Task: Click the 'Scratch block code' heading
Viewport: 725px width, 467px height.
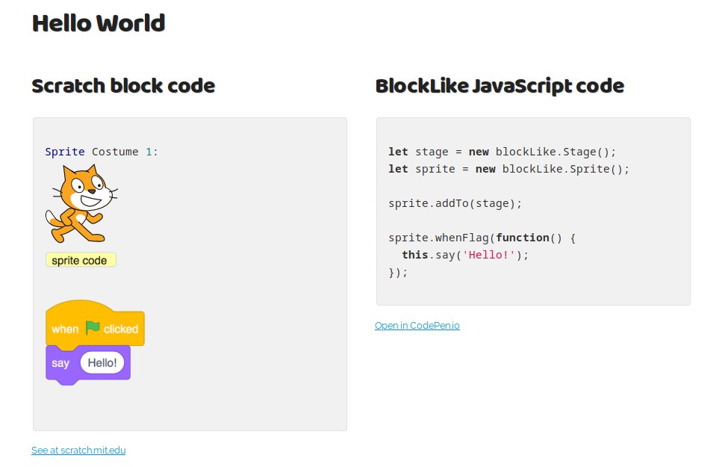Action: point(123,86)
